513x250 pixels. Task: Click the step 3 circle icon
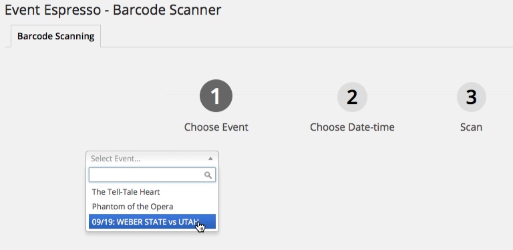(x=471, y=97)
